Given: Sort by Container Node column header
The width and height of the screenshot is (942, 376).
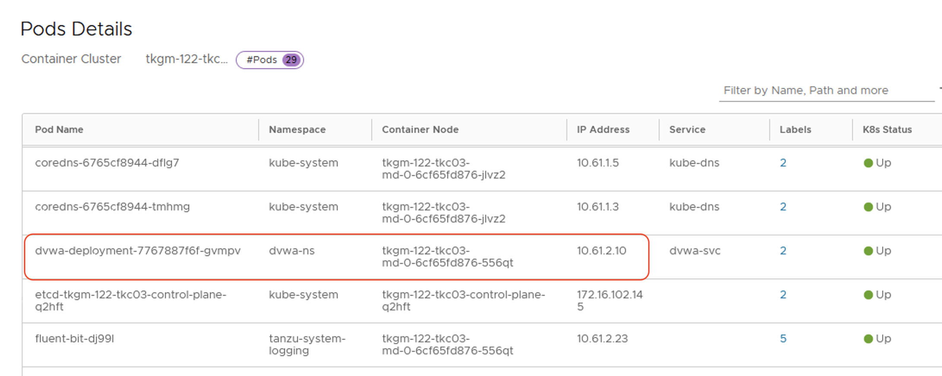Looking at the screenshot, I should click(420, 130).
